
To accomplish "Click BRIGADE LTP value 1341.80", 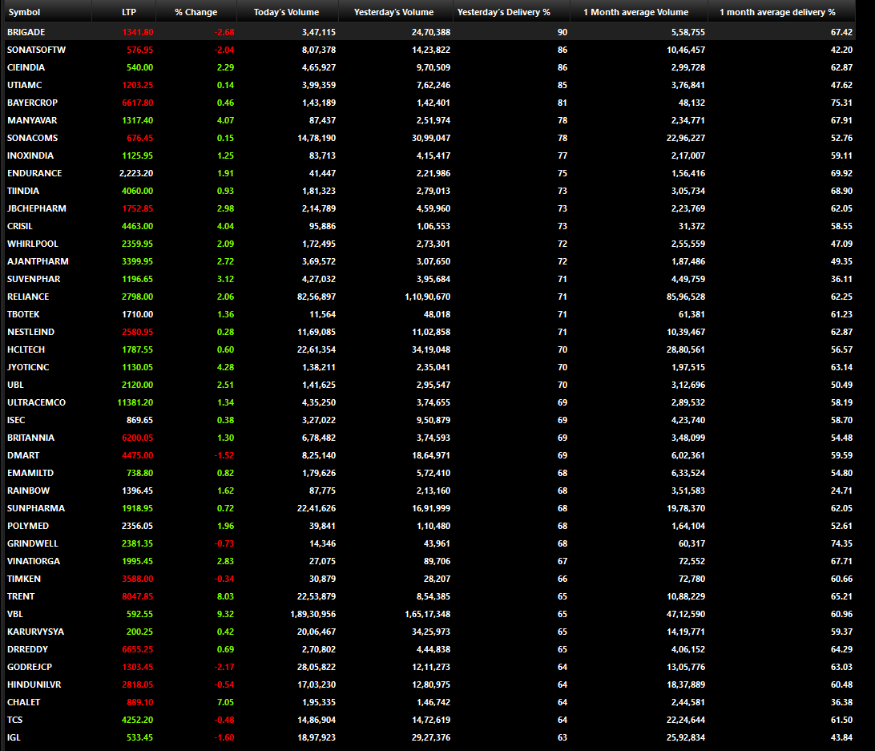I will 137,32.
